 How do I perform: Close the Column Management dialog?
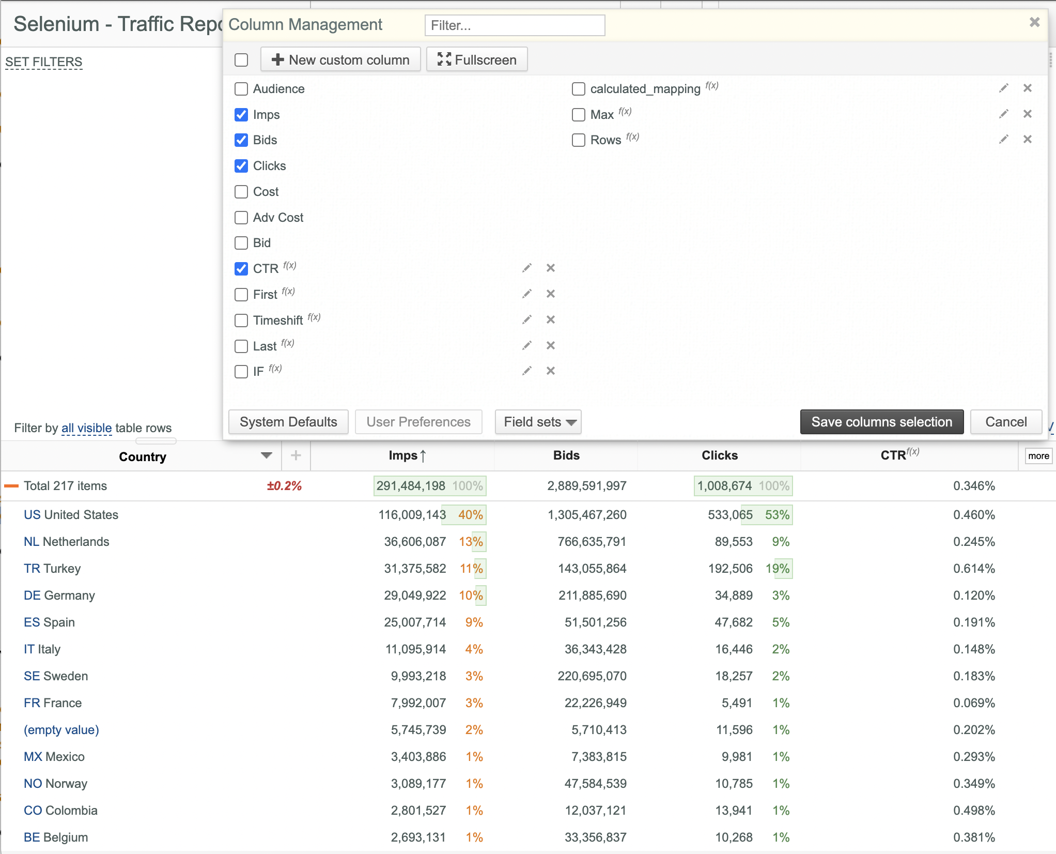pos(1034,22)
